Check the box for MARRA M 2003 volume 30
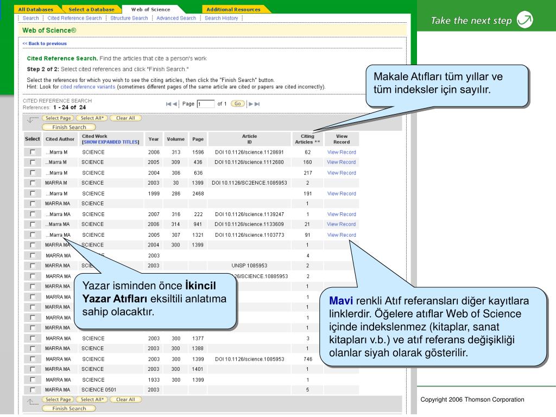 point(33,182)
